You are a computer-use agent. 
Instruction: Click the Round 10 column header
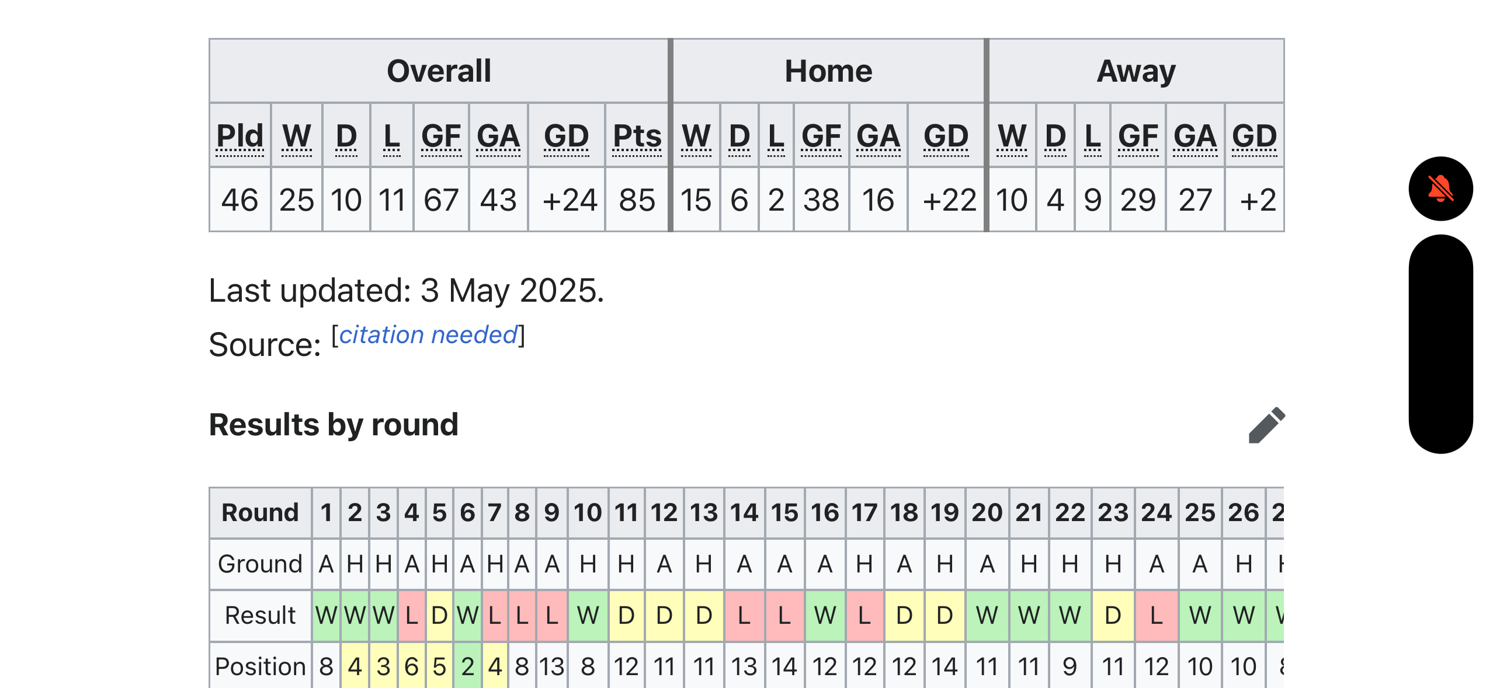pyautogui.click(x=588, y=513)
